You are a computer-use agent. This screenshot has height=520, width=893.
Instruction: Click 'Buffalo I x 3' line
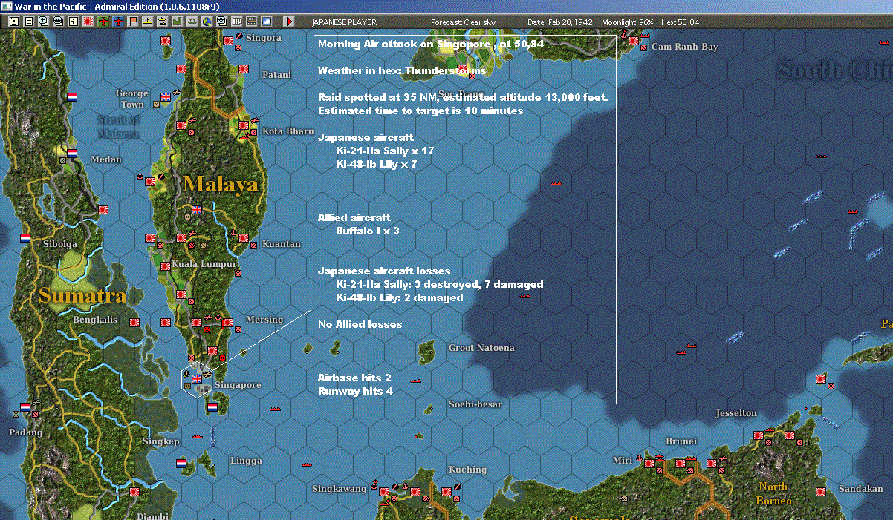pos(367,231)
